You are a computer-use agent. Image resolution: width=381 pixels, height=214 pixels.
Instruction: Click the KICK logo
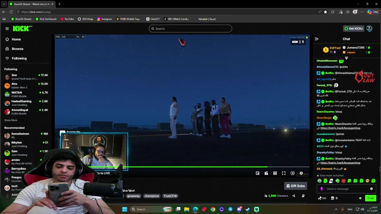point(22,29)
